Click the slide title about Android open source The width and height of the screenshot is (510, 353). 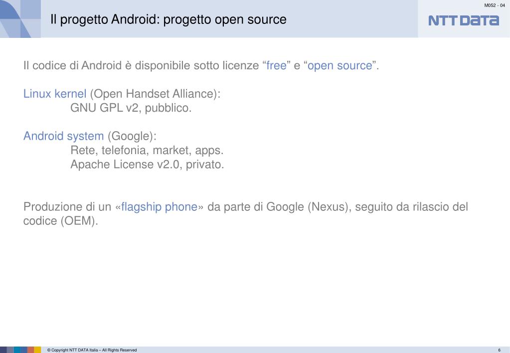click(x=169, y=19)
